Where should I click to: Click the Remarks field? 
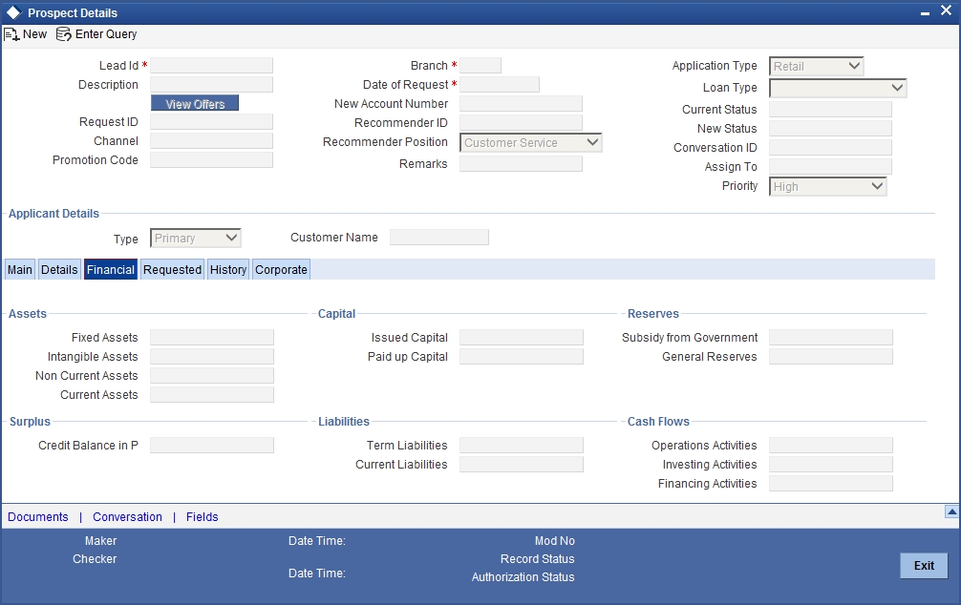point(521,163)
